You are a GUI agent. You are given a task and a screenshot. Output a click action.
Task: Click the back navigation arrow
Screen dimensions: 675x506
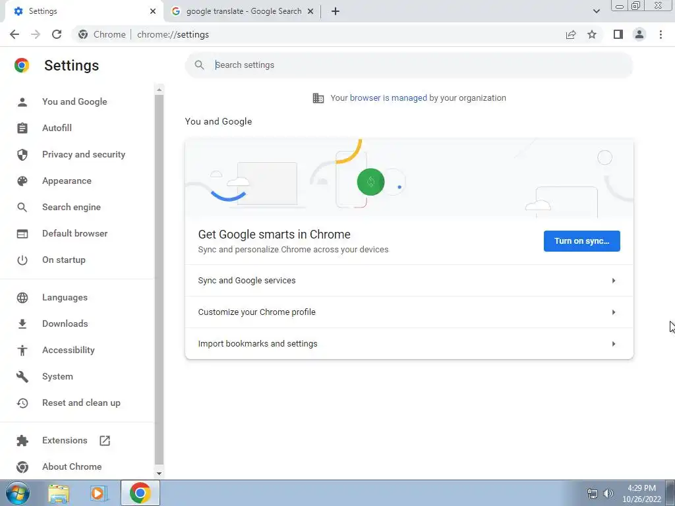pyautogui.click(x=15, y=34)
